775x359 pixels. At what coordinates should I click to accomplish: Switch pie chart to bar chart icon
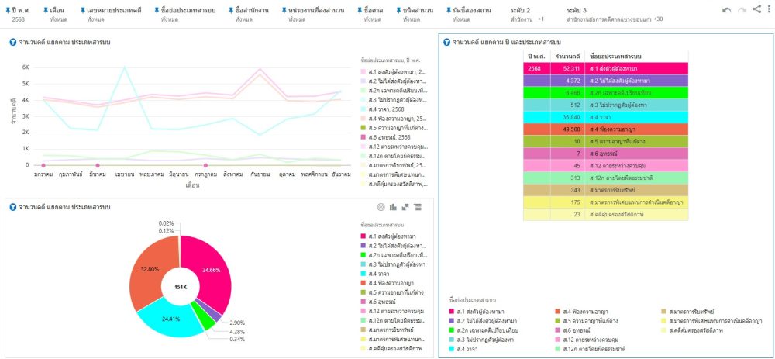click(x=394, y=207)
